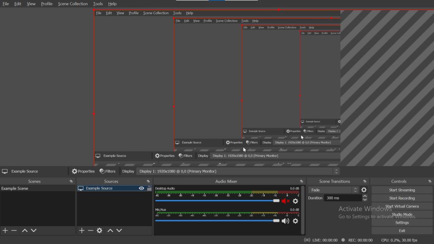Hide Example Source using the eye icon

142,189
